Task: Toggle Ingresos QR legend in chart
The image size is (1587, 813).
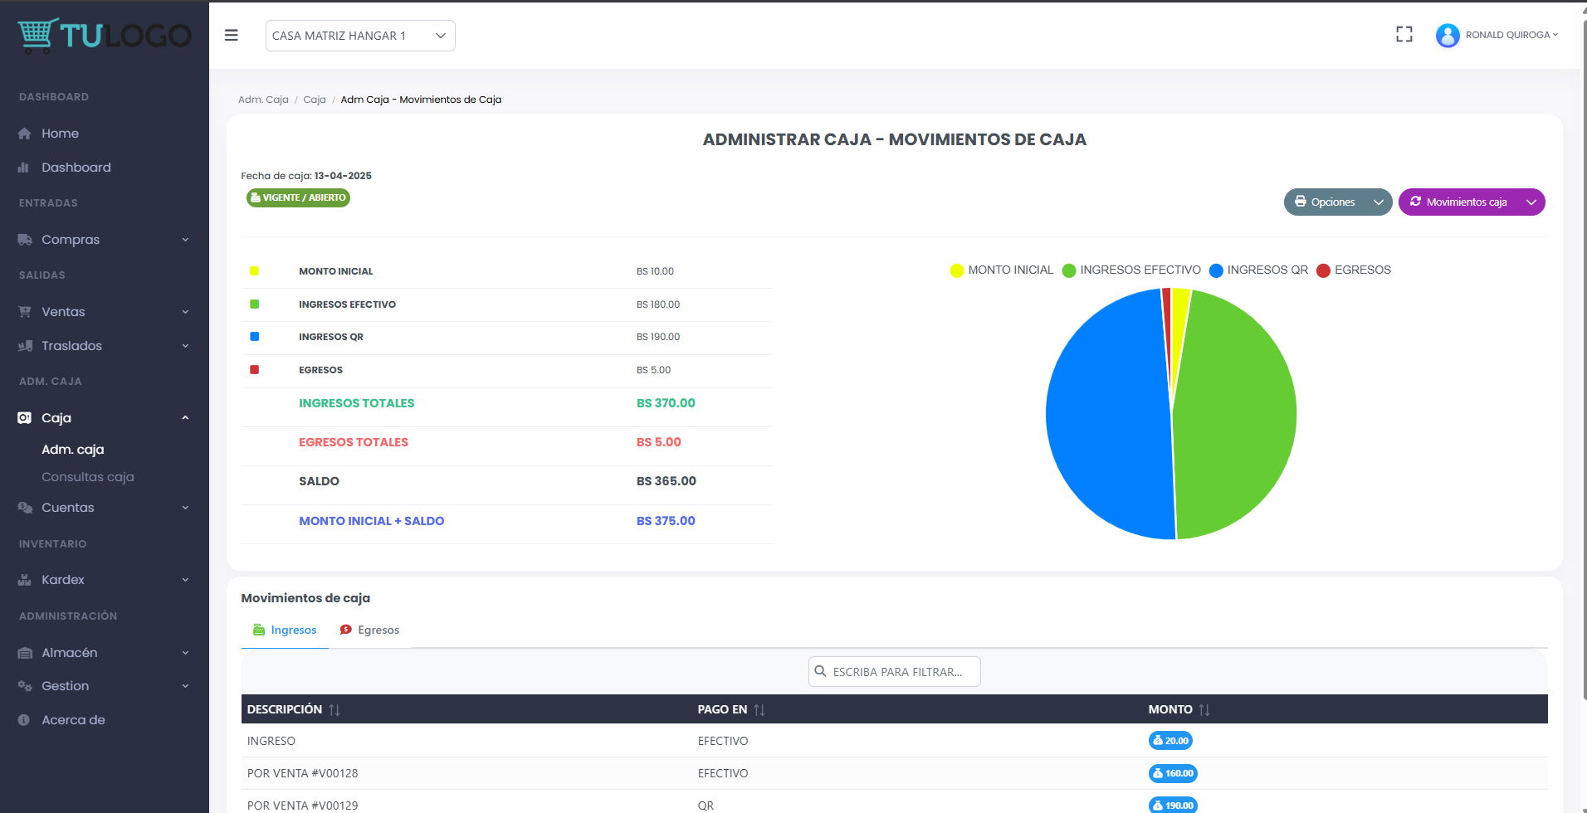Action: pos(1258,270)
